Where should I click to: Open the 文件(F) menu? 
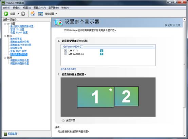point(6,8)
